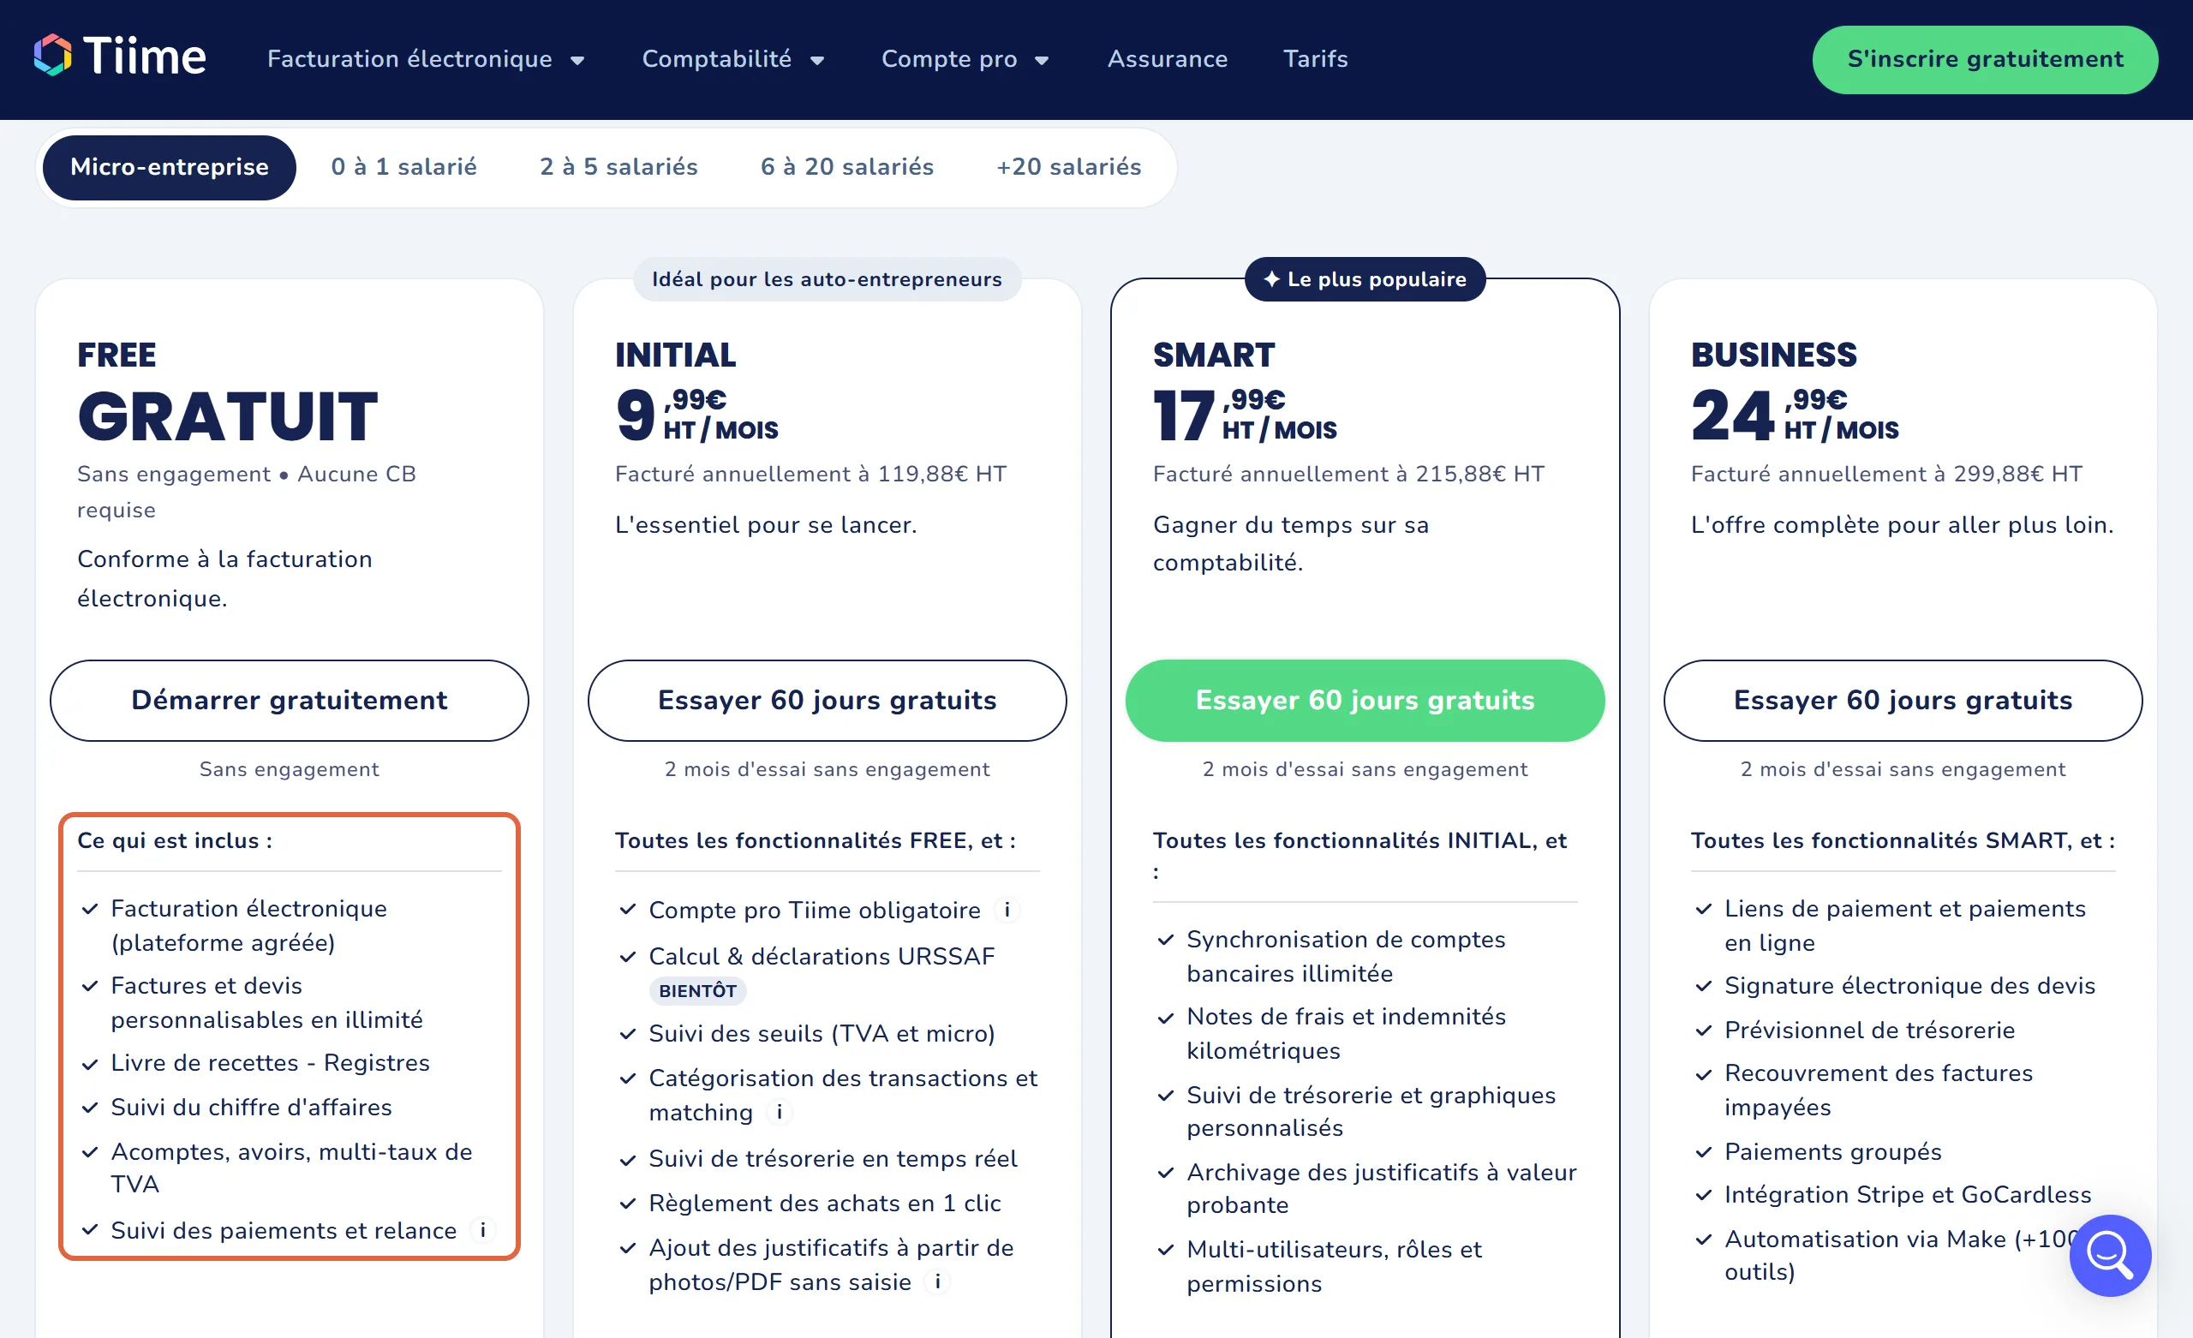Click 'Signature électronique des devis'
Image resolution: width=2193 pixels, height=1338 pixels.
[1909, 985]
